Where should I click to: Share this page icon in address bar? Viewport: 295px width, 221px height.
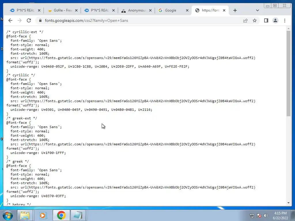(x=245, y=20)
